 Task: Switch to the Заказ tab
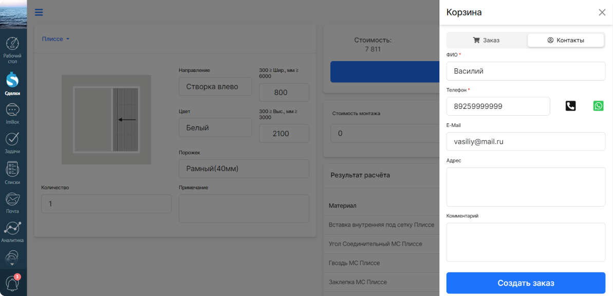486,40
